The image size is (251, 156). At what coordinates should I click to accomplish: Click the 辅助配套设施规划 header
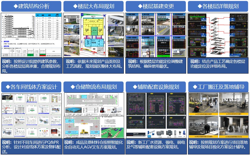point(156,87)
